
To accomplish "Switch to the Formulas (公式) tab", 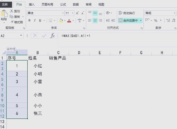I will (x=63, y=5).
